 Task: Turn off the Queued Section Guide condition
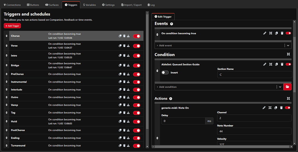(288, 64)
